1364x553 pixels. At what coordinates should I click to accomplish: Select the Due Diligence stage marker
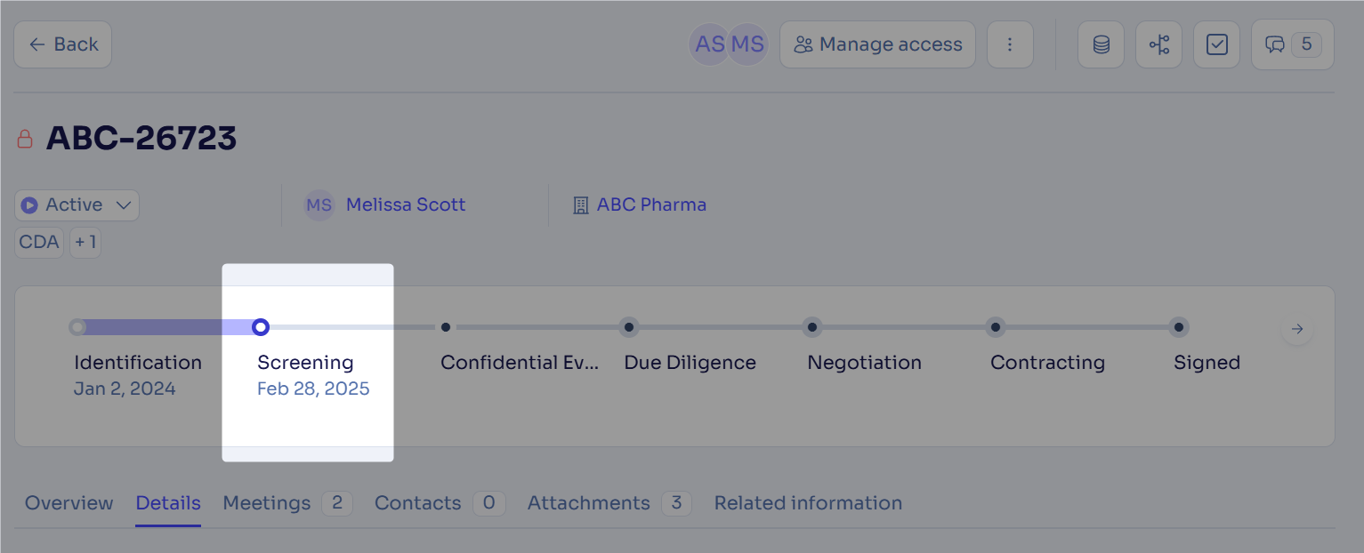click(x=629, y=327)
